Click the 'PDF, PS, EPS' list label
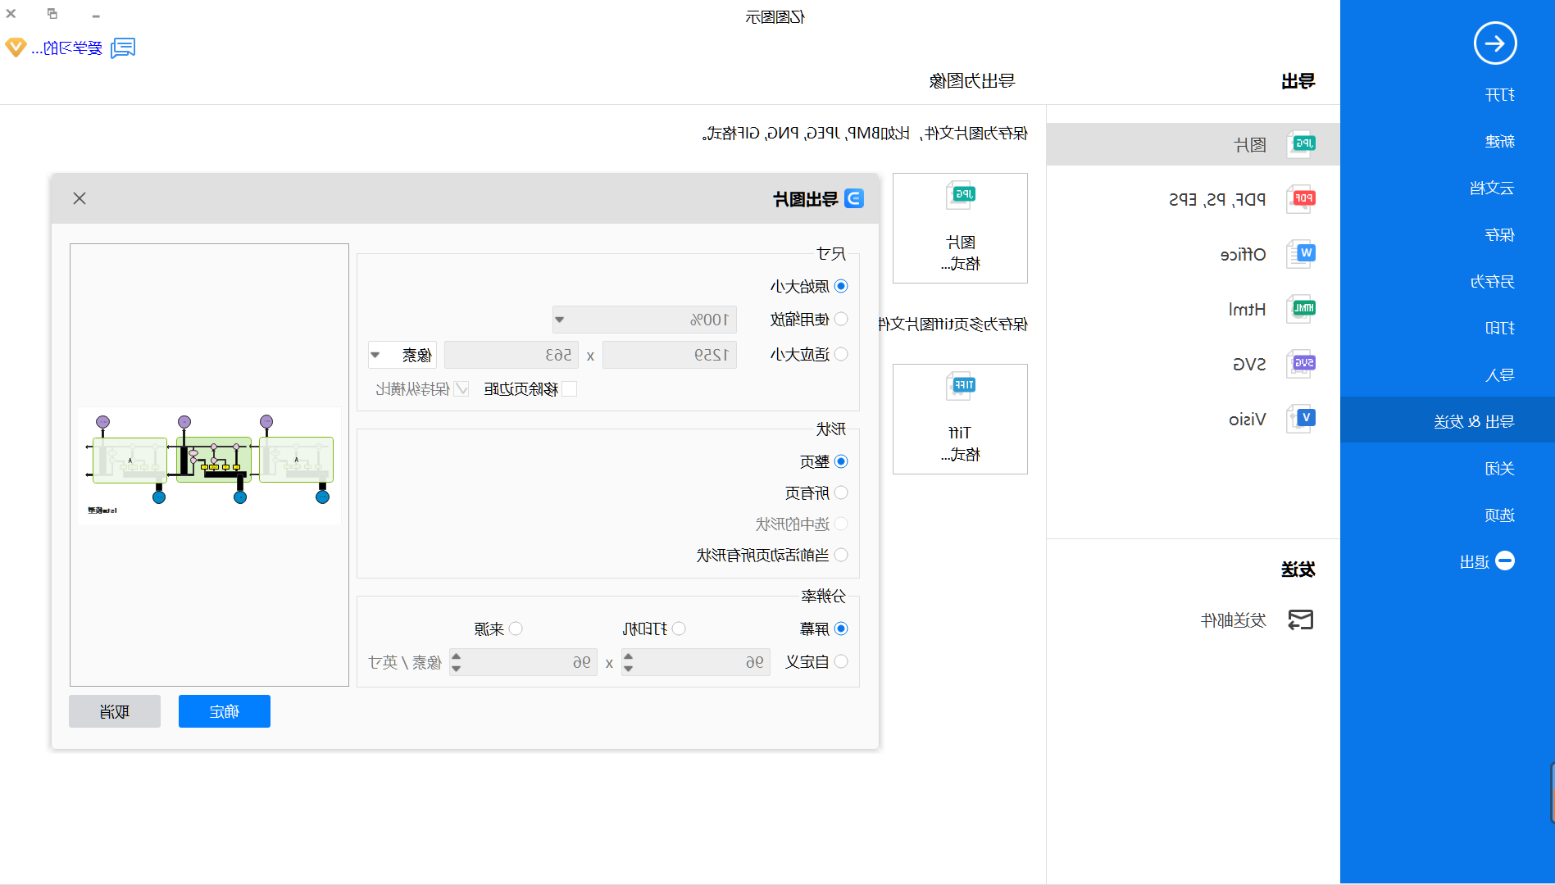This screenshot has height=885, width=1555. tap(1217, 199)
